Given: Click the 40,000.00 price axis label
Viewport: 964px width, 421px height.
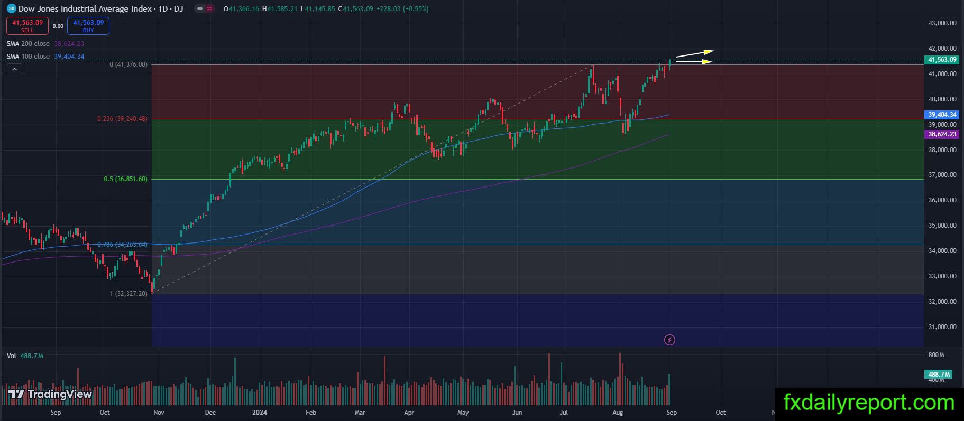Looking at the screenshot, I should click(x=942, y=99).
